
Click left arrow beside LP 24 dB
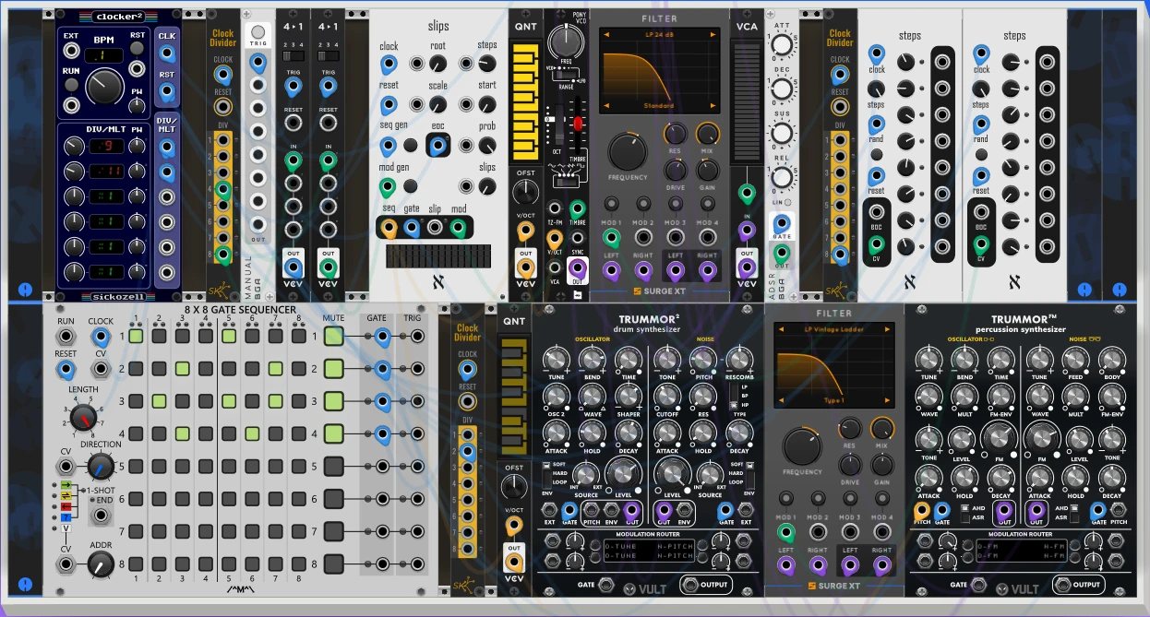tap(606, 34)
